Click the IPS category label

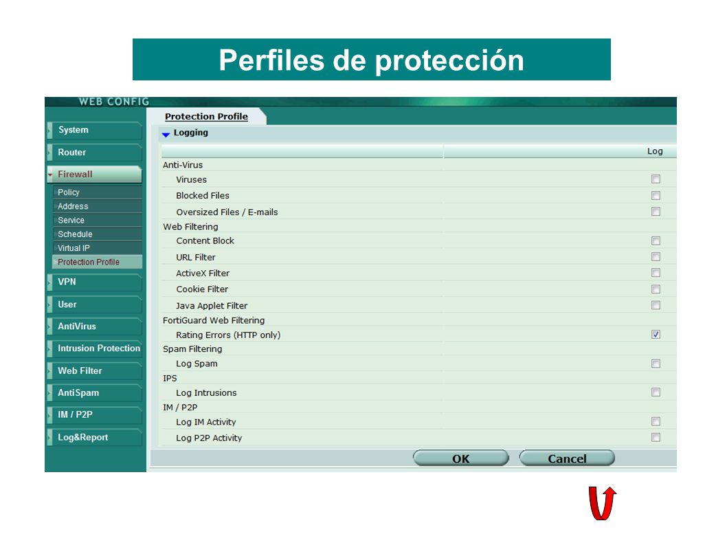pyautogui.click(x=170, y=379)
